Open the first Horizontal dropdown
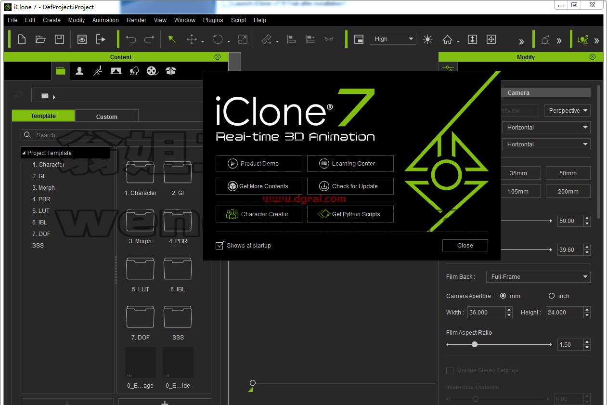This screenshot has width=607, height=405. [x=546, y=128]
